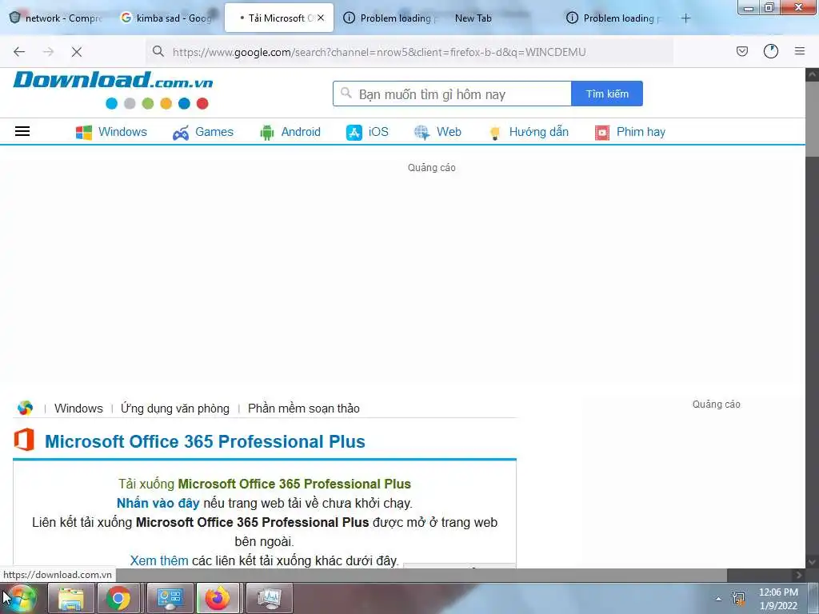Click the Ứng dụng văn phòng breadcrumb
Viewport: 819px width, 614px height.
pyautogui.click(x=175, y=409)
